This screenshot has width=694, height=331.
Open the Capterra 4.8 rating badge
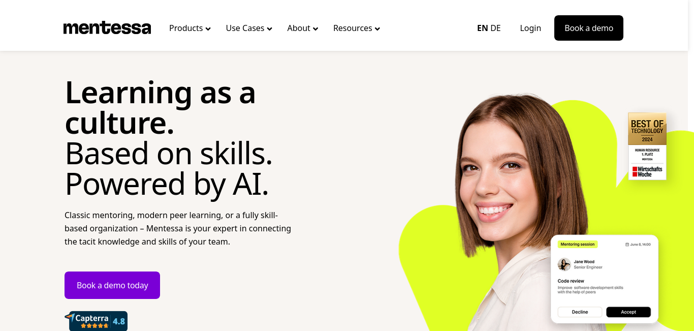click(x=96, y=321)
